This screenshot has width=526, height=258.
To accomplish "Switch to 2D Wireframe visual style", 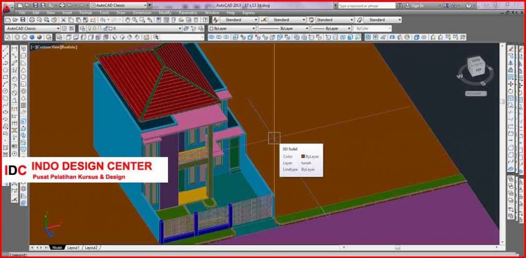I will (x=8, y=37).
